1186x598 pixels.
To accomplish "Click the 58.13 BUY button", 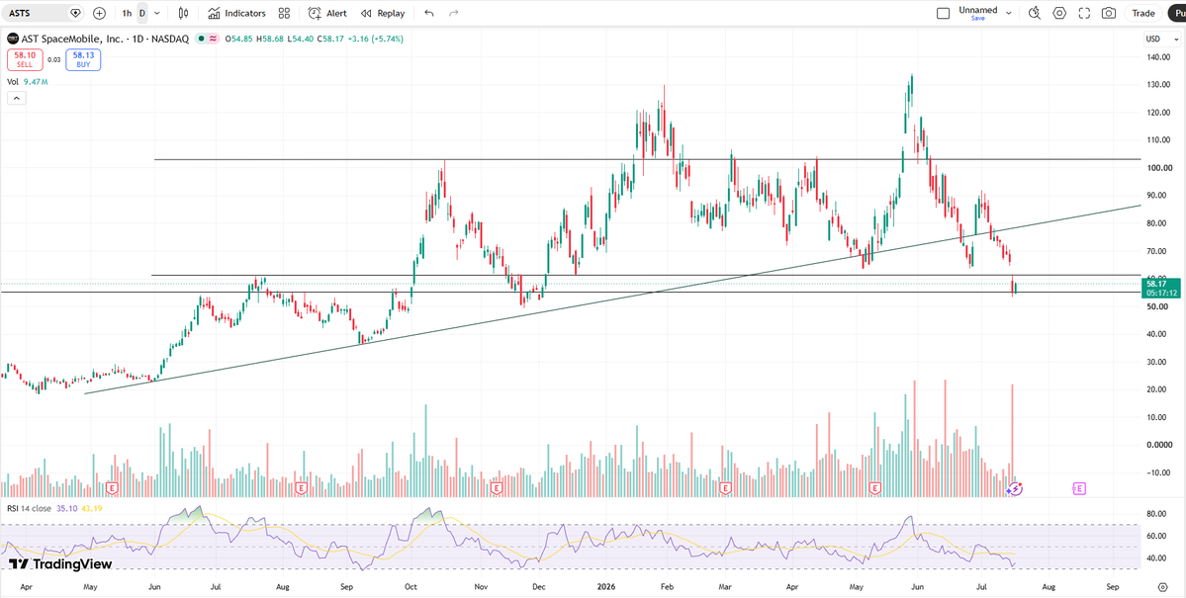I will 83,59.
